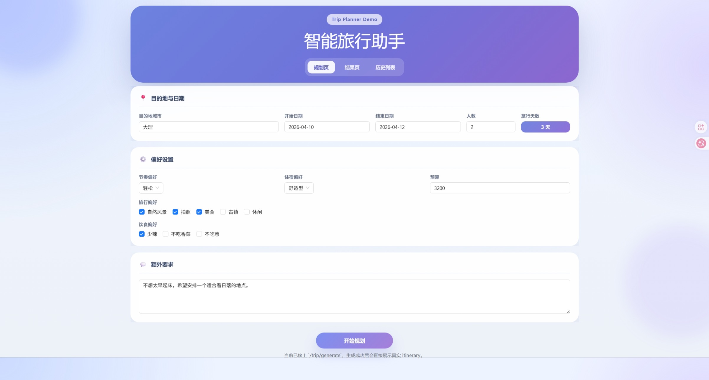This screenshot has width=709, height=380.
Task: Enable the 不吃香菜 checkbox
Action: (166, 234)
